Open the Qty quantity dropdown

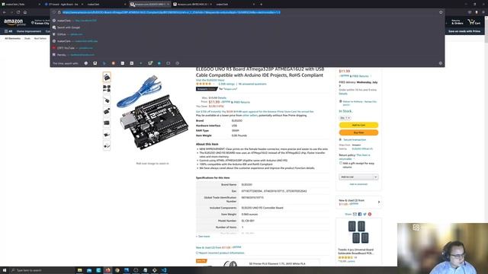pyautogui.click(x=345, y=118)
